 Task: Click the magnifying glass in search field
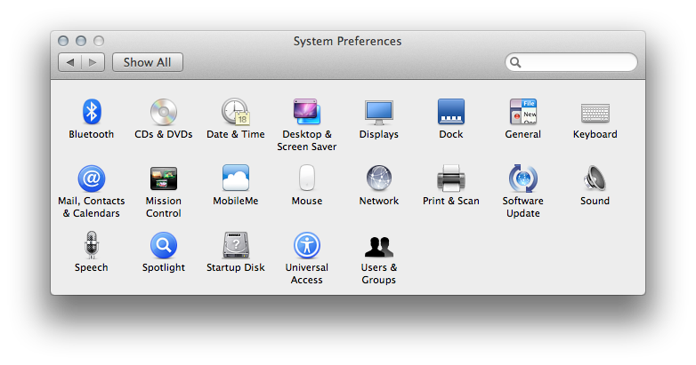click(515, 62)
